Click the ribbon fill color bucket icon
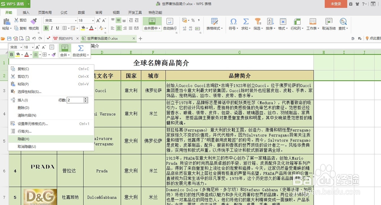The height and width of the screenshot is (205, 381). point(83,28)
